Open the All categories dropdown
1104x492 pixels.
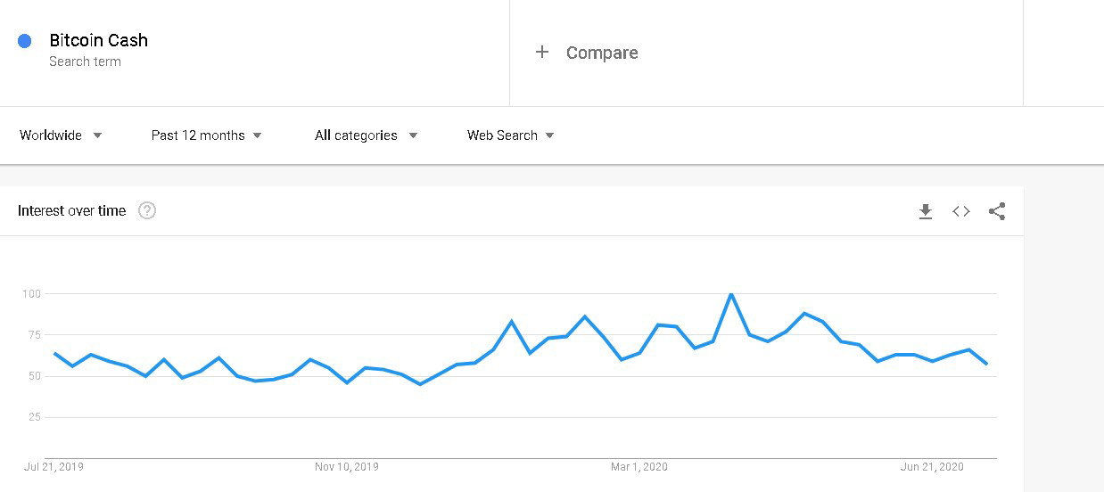(367, 135)
